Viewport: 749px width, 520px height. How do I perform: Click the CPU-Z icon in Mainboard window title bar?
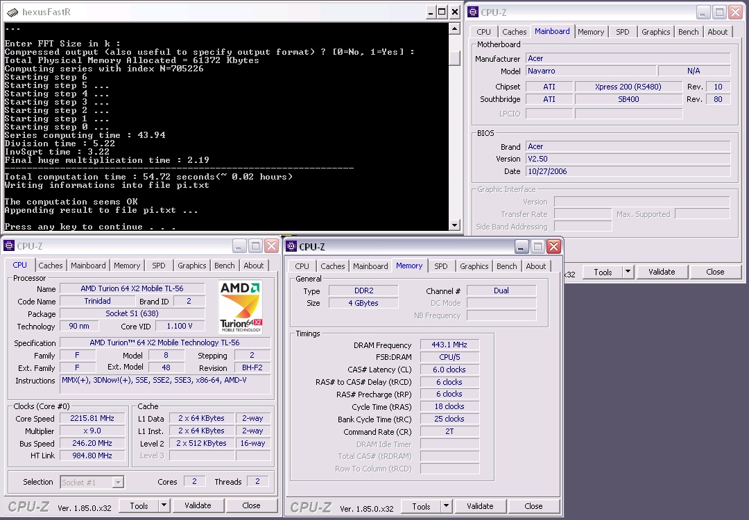[473, 12]
